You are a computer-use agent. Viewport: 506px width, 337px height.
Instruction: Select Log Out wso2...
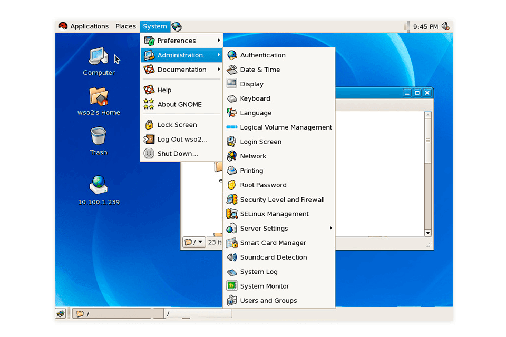[x=182, y=140]
